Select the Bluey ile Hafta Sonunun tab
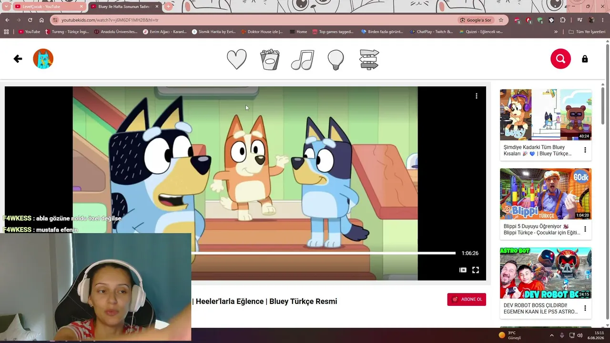Screen dimensions: 610x343 click(x=124, y=7)
